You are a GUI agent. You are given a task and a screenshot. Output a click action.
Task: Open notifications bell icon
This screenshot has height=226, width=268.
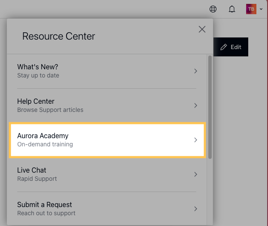point(232,9)
